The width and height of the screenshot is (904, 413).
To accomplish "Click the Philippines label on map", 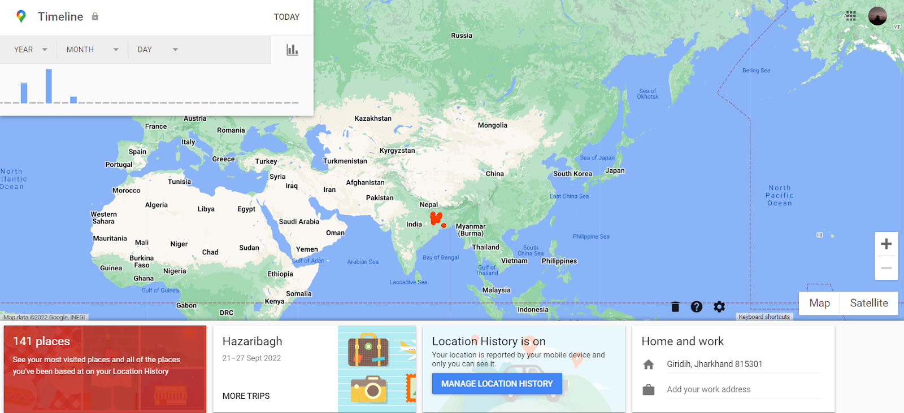I will [559, 261].
